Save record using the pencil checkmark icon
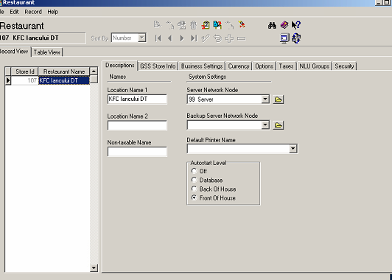This screenshot has width=392, height=280. click(206, 38)
